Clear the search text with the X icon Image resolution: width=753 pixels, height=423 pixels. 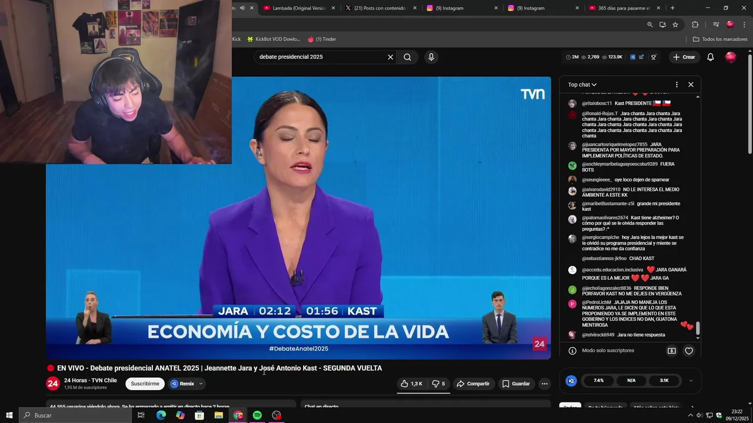pyautogui.click(x=390, y=57)
